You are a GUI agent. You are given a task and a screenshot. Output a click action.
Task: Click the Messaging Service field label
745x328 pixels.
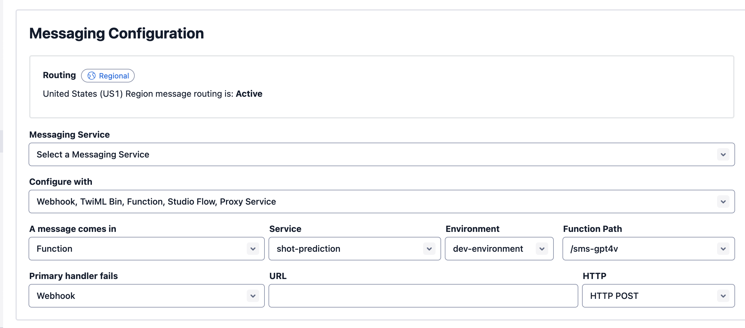(x=70, y=135)
